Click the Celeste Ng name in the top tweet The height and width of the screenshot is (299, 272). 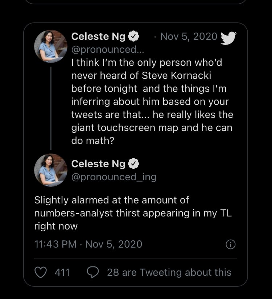[x=98, y=37]
